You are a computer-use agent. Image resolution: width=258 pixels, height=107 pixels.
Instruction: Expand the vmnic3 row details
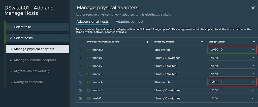tap(80, 74)
